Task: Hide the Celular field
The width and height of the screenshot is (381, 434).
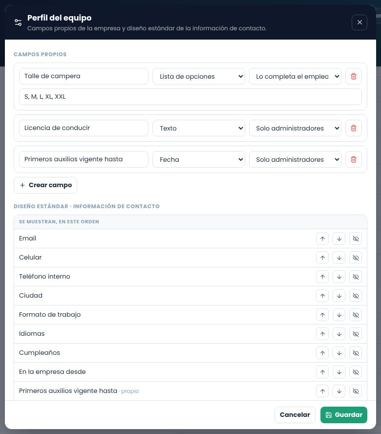Action: pyautogui.click(x=356, y=258)
